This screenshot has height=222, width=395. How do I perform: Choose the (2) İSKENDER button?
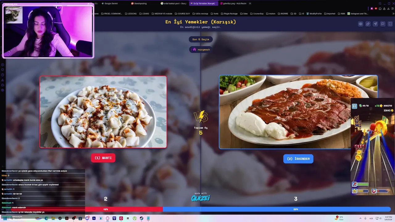298,159
